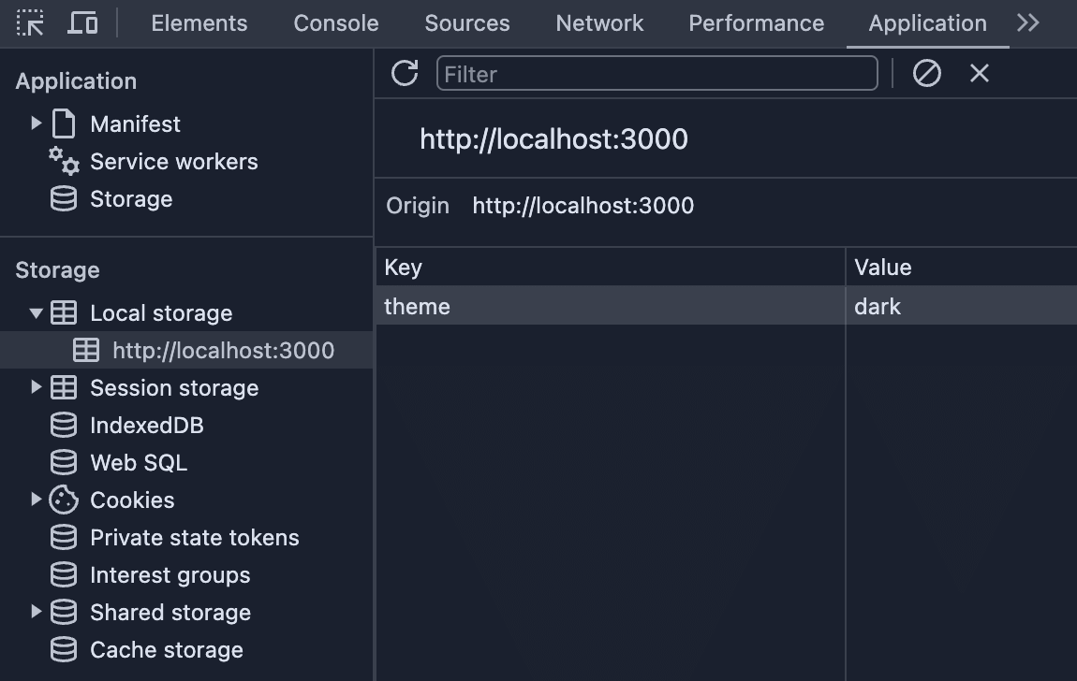
Task: Click the Filter input box
Action: coord(656,73)
